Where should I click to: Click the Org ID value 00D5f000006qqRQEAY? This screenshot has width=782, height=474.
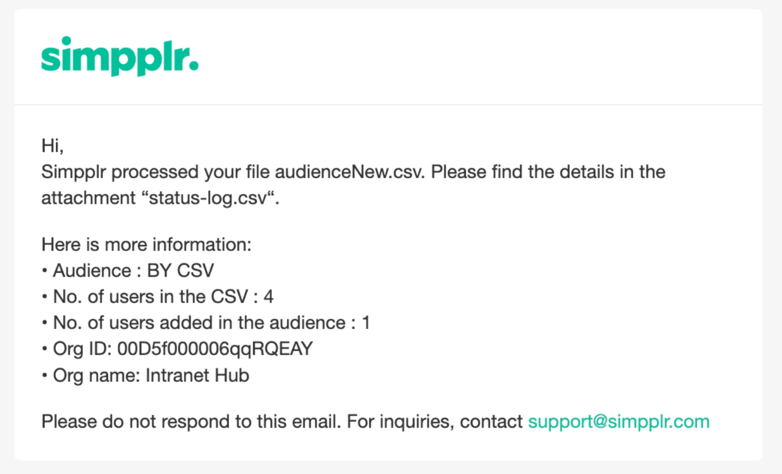215,350
